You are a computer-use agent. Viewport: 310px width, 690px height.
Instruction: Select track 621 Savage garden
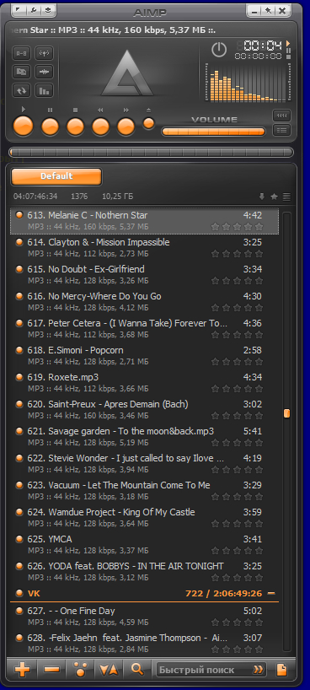tap(144, 437)
